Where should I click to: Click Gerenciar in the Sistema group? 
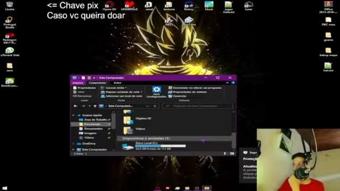[177, 96]
